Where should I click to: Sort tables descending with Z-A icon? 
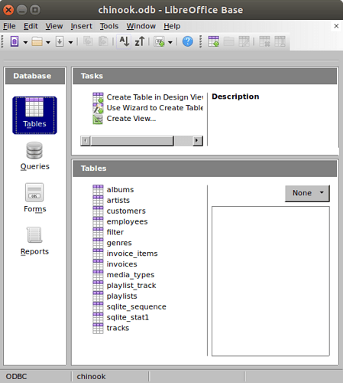pyautogui.click(x=140, y=41)
